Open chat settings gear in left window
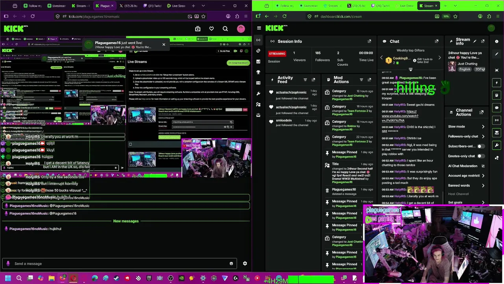The width and height of the screenshot is (504, 284). 245,263
